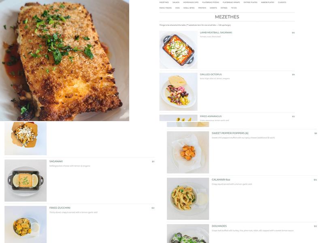Screen dimensions: 324x243
Task: Open the Grilled Octopus item
Action: 211,75
